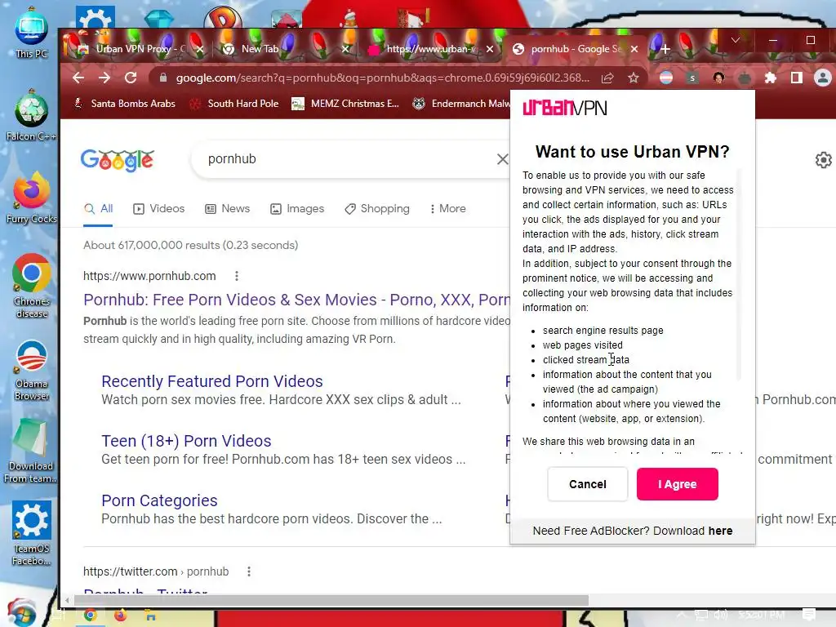
Task: Select the News search filter
Action: pos(228,208)
